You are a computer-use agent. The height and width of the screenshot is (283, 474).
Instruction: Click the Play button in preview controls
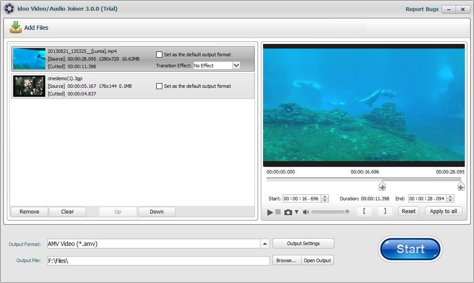click(270, 212)
